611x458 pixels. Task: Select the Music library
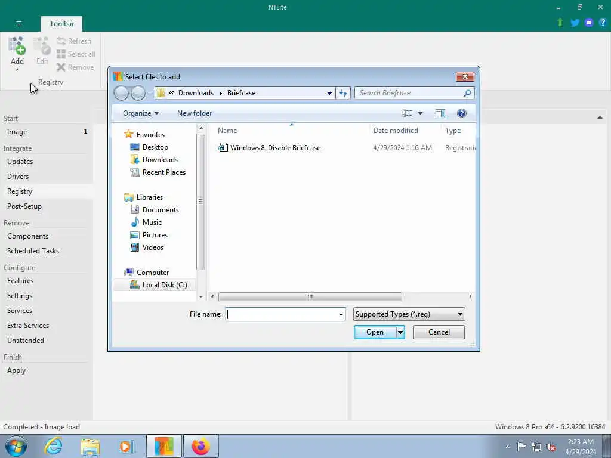(x=152, y=222)
